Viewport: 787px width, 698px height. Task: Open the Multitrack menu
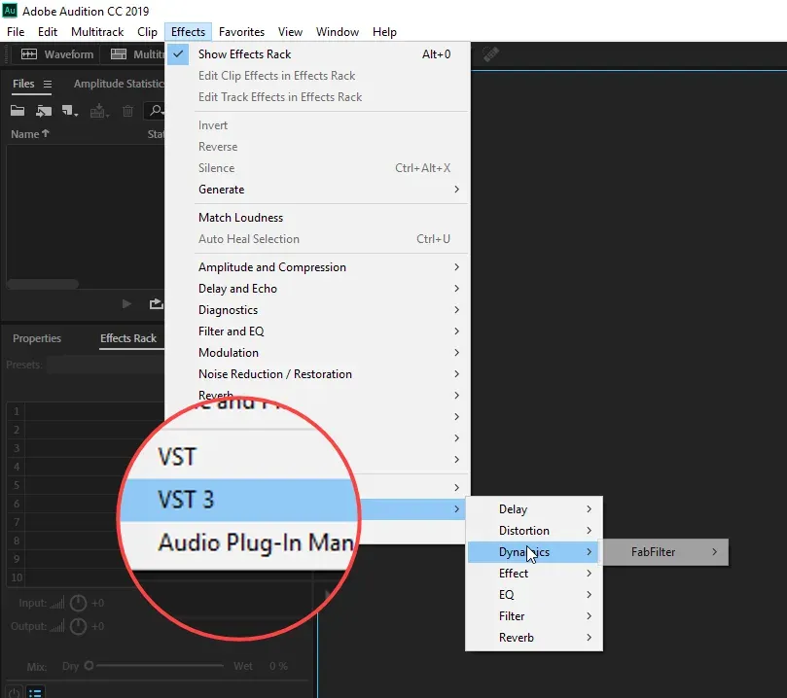[x=97, y=32]
